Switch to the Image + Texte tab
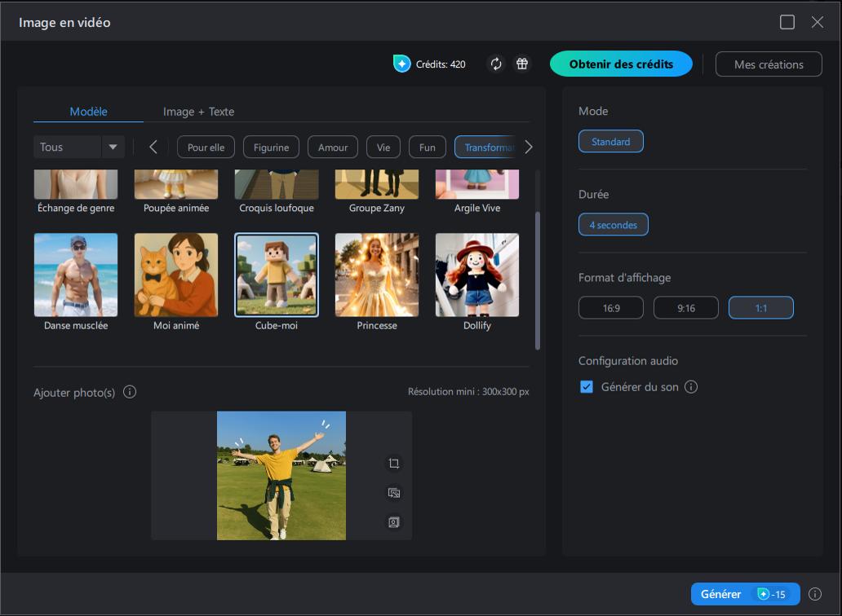Image resolution: width=842 pixels, height=616 pixels. coord(198,112)
